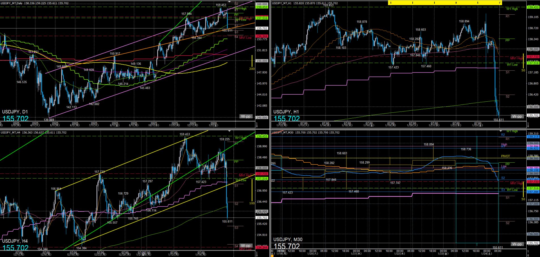Screen dimensions: 540x257
Task: Toggle the W-pp button on D1 chart
Action: [246, 116]
